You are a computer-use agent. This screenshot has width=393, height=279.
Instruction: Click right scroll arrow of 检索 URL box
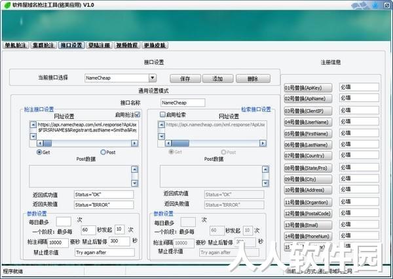pos(263,143)
